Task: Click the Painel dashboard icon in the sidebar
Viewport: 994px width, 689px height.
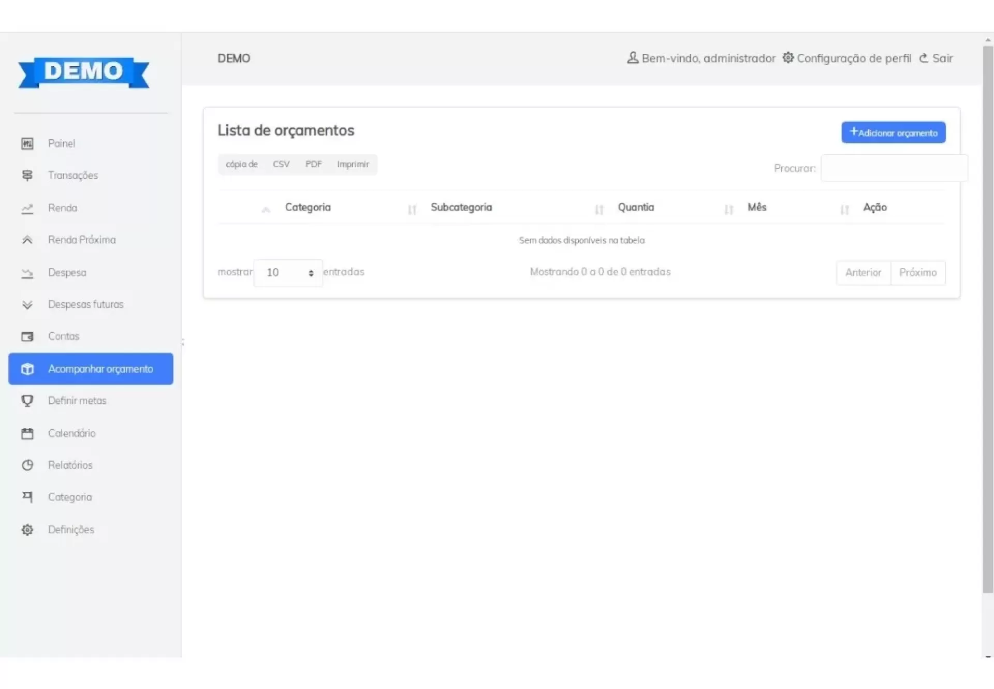Action: click(x=27, y=143)
